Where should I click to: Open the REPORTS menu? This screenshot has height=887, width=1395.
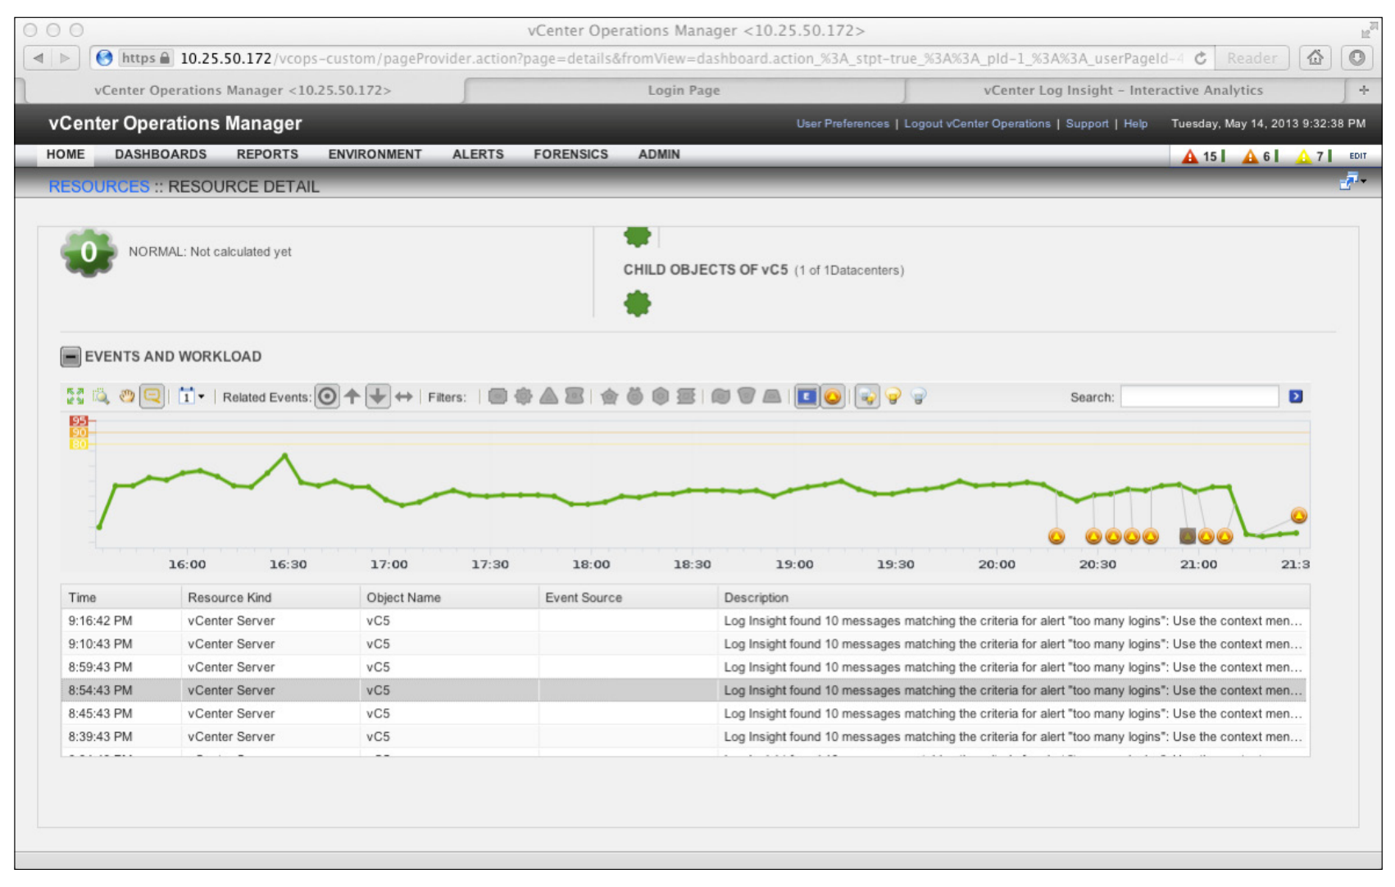coord(267,154)
